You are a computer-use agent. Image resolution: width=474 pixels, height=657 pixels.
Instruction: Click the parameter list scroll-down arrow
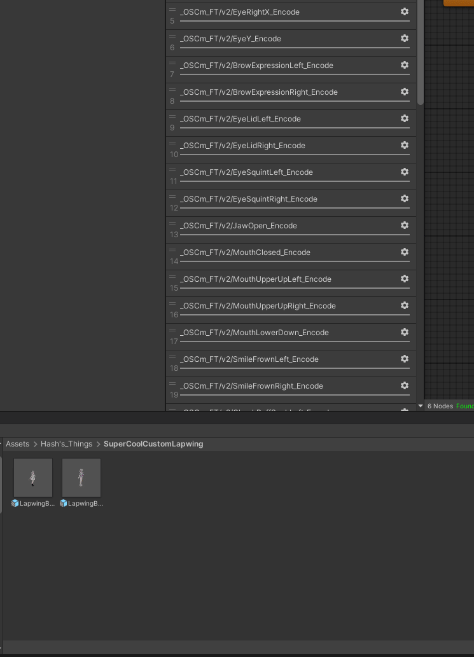[421, 406]
